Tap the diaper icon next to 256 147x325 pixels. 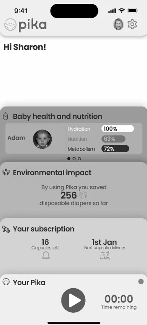click(x=83, y=195)
